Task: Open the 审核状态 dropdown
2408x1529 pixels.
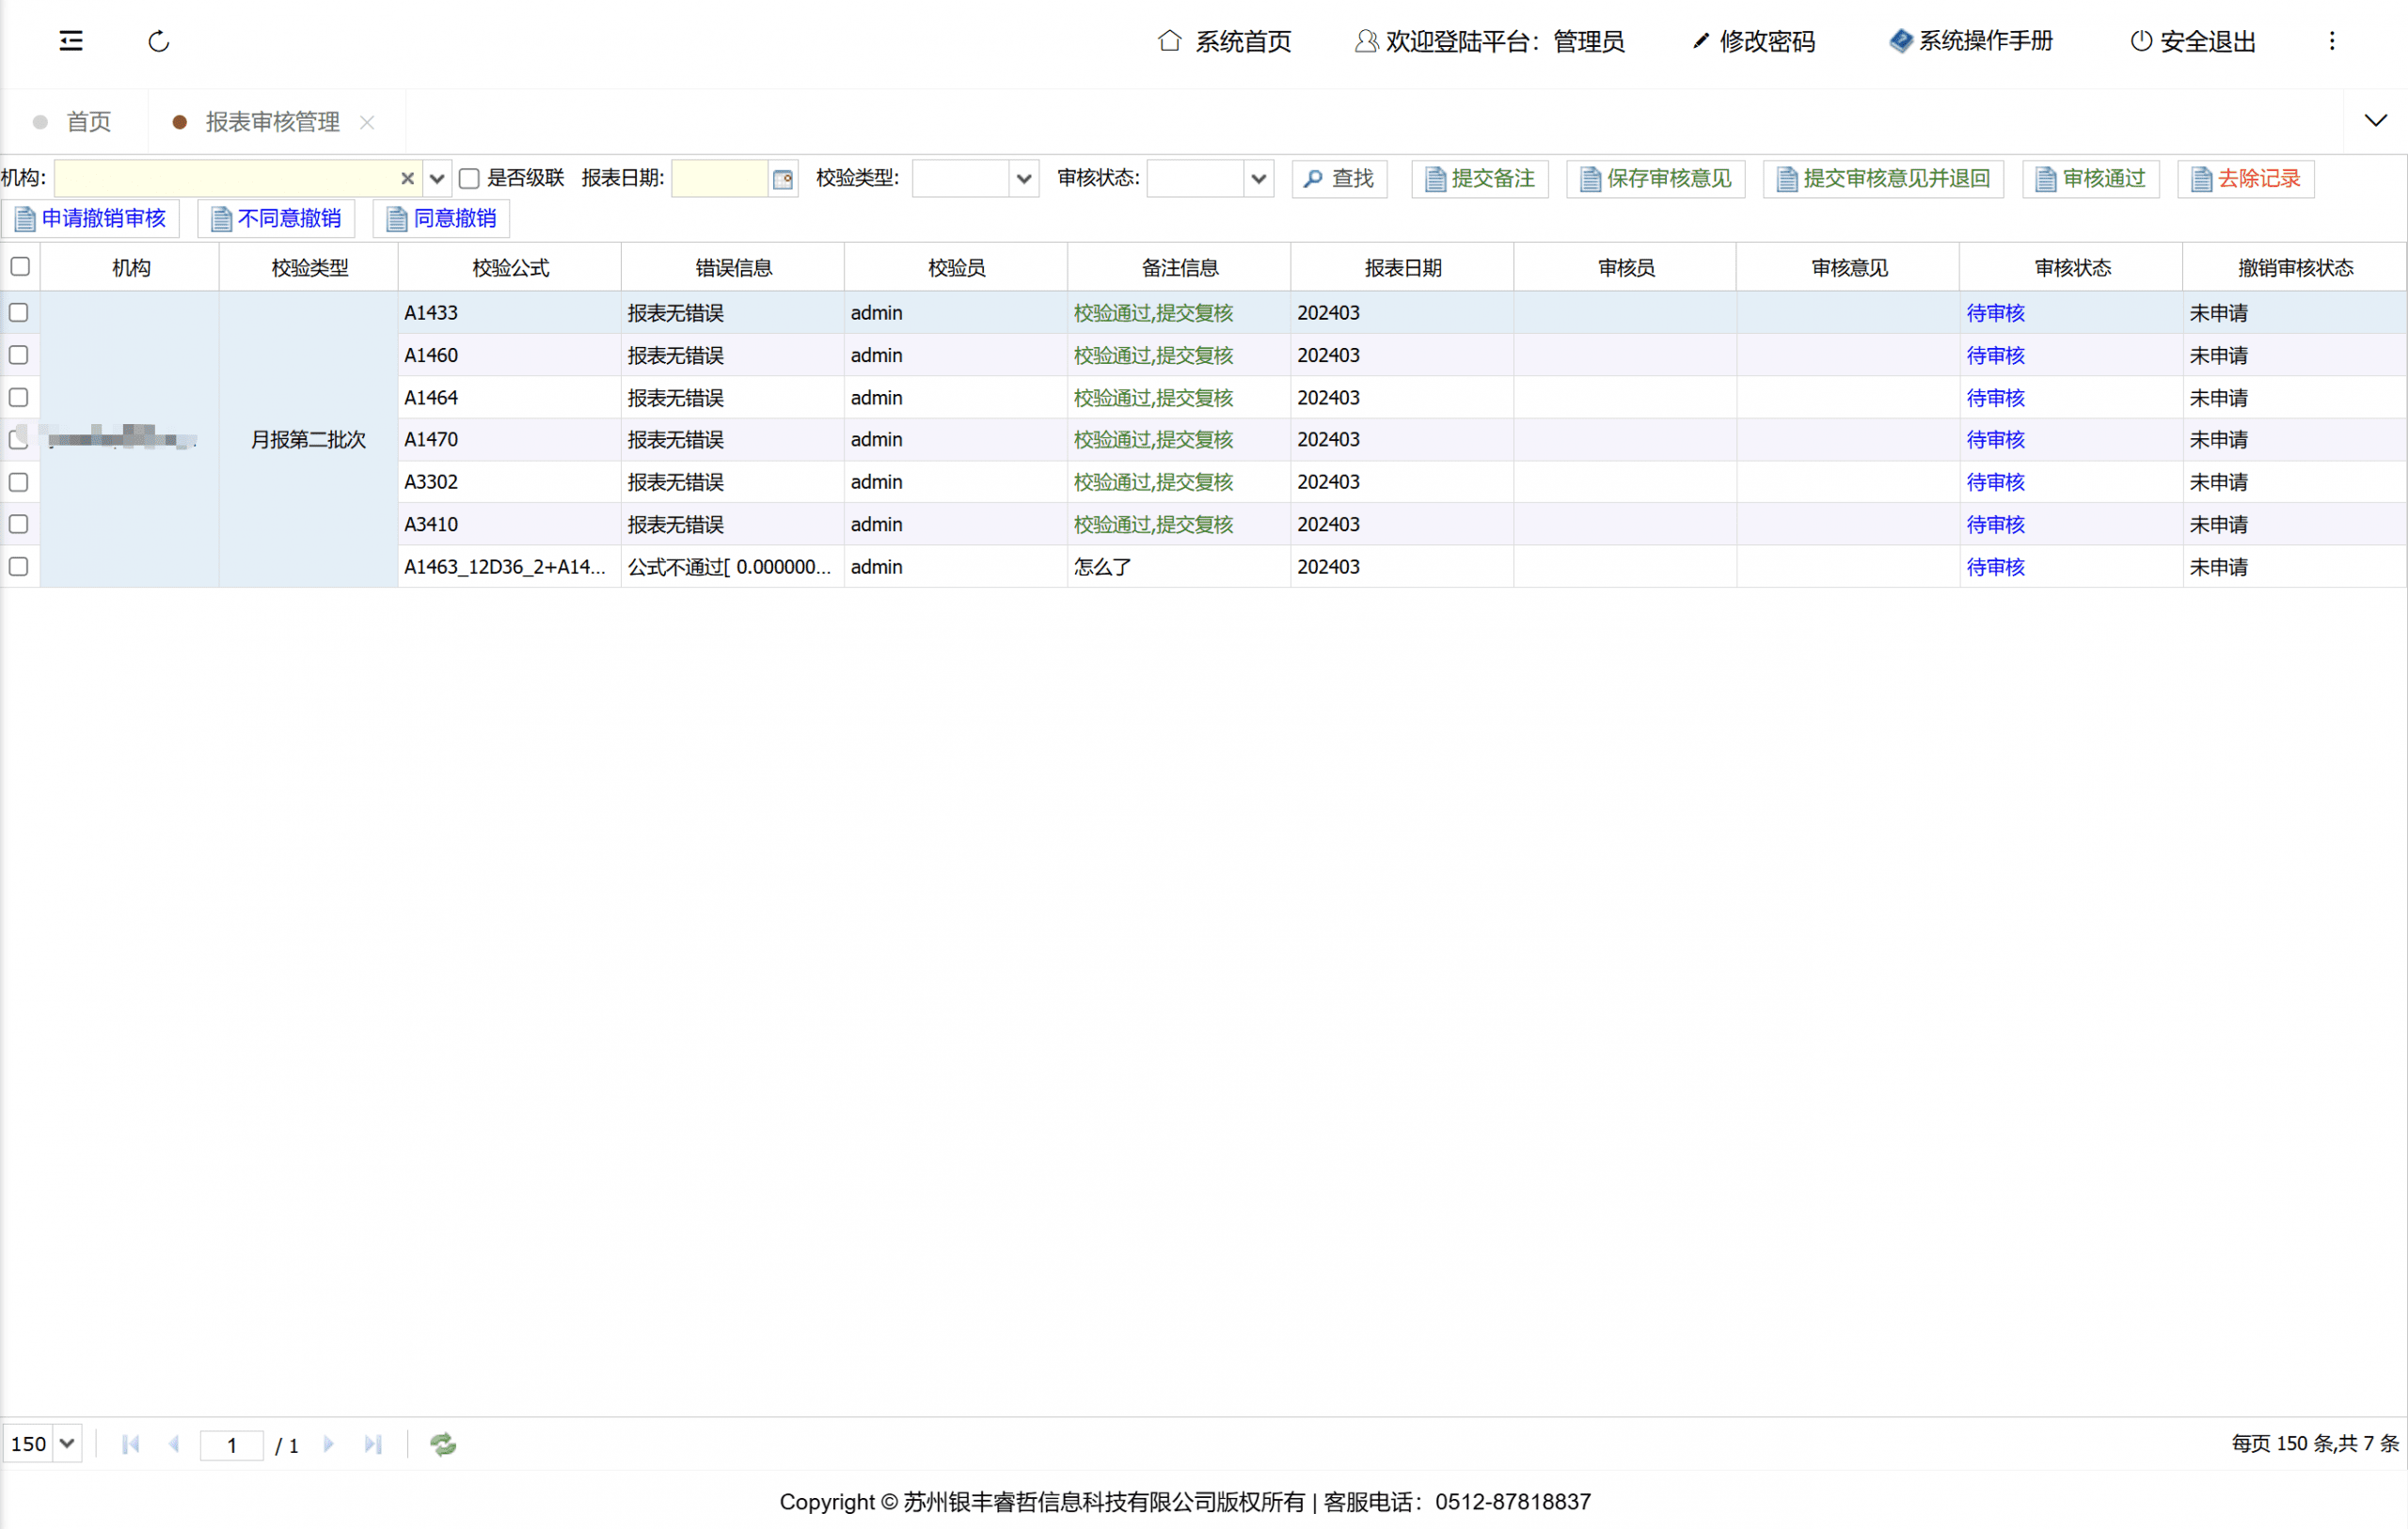Action: coord(1258,179)
